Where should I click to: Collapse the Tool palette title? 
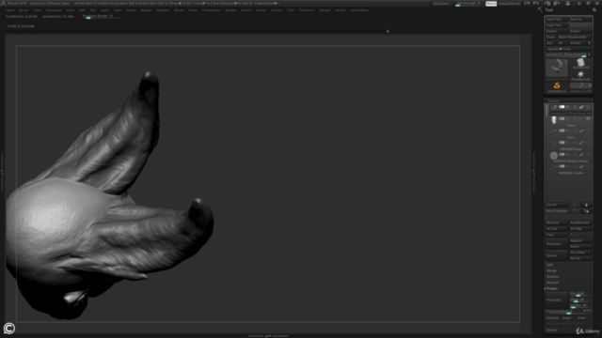coord(549,10)
